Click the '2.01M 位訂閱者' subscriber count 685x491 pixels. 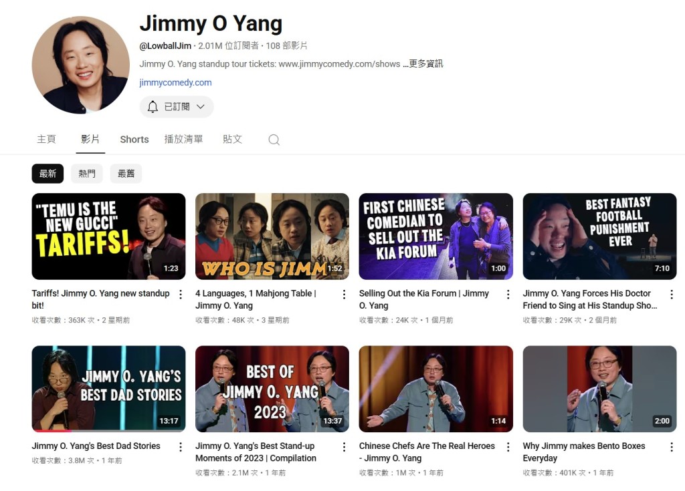[x=229, y=46]
